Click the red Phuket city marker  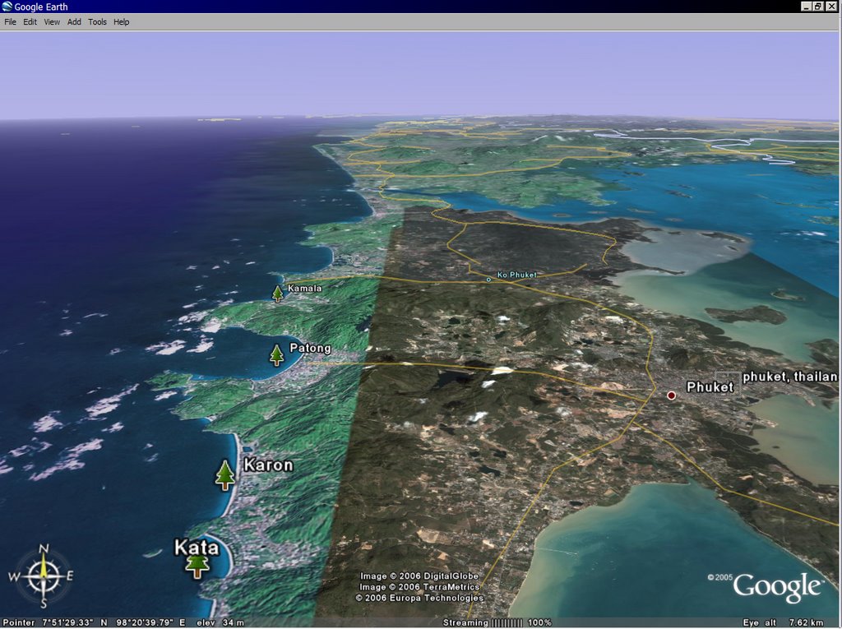tap(671, 395)
